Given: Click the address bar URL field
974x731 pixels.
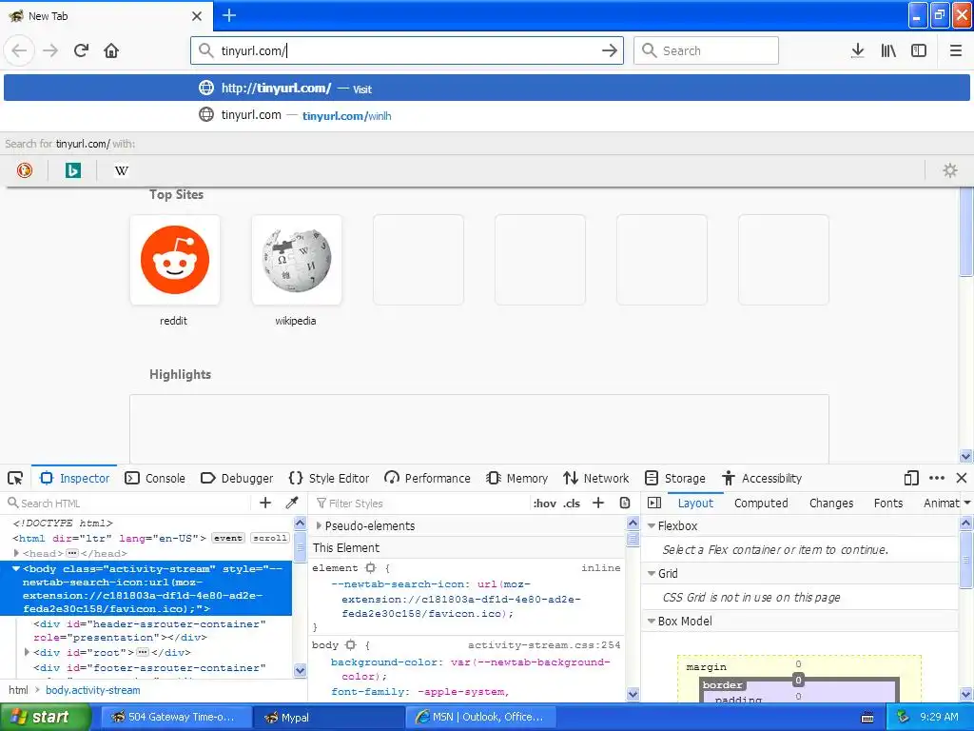Looking at the screenshot, I should click(407, 50).
